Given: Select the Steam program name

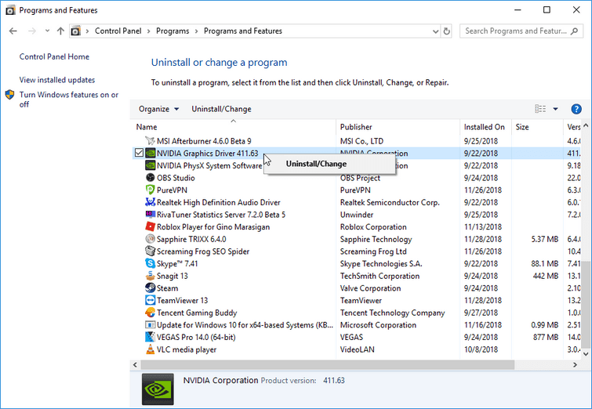Looking at the screenshot, I should coord(167,288).
